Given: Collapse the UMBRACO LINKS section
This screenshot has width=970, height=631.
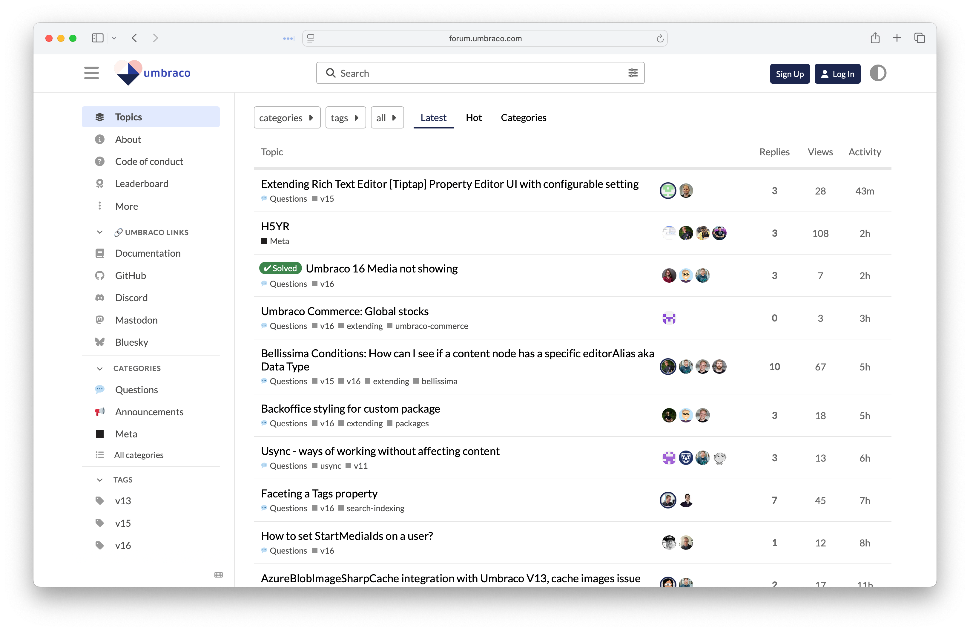Looking at the screenshot, I should 100,232.
